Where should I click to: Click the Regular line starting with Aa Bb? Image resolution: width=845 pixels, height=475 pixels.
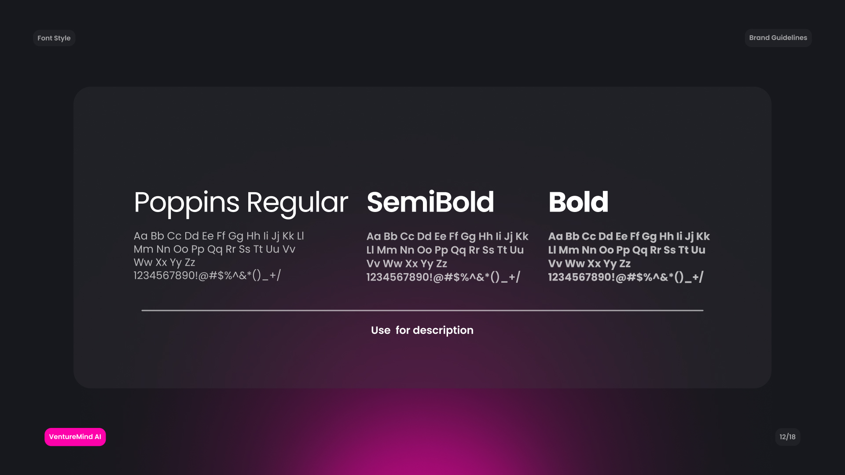tap(219, 236)
